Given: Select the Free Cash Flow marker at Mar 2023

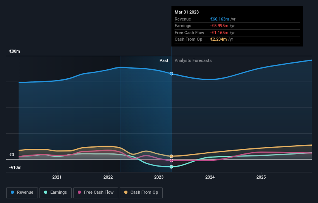Looking at the screenshot, I should (x=171, y=160).
